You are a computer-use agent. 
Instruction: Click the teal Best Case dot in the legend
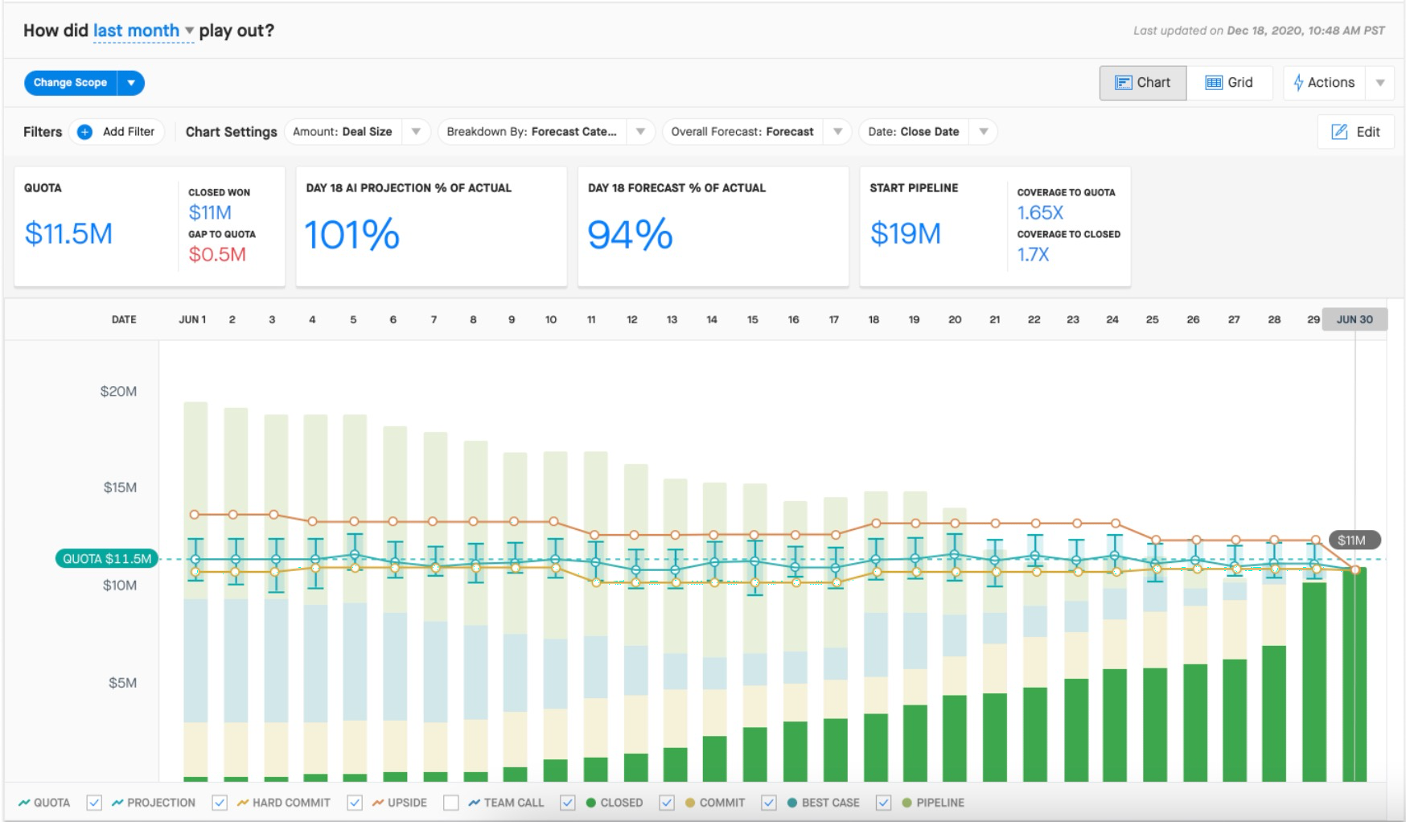click(792, 803)
